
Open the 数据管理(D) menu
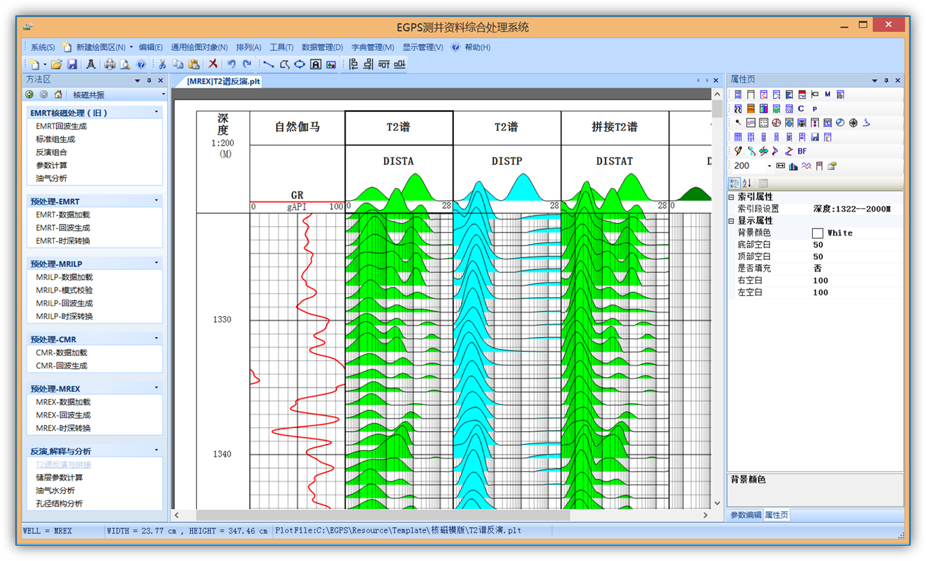[x=322, y=47]
